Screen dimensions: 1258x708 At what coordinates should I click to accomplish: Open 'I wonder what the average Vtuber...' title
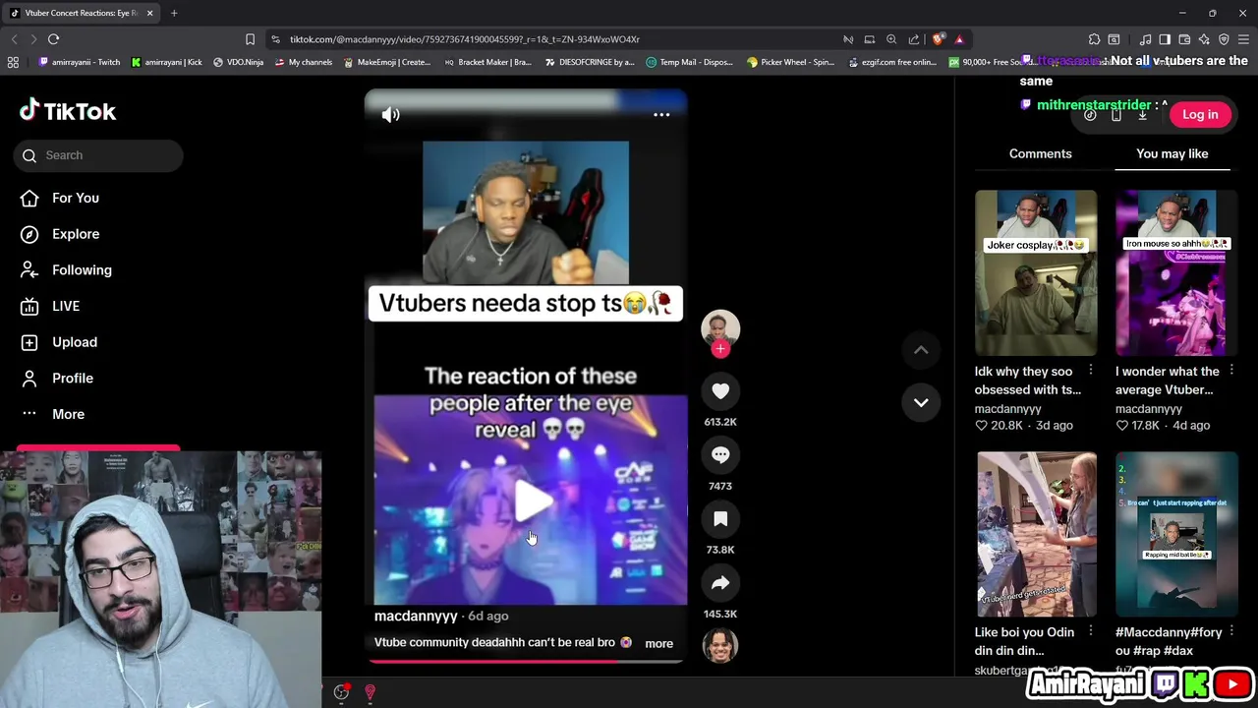pyautogui.click(x=1168, y=381)
